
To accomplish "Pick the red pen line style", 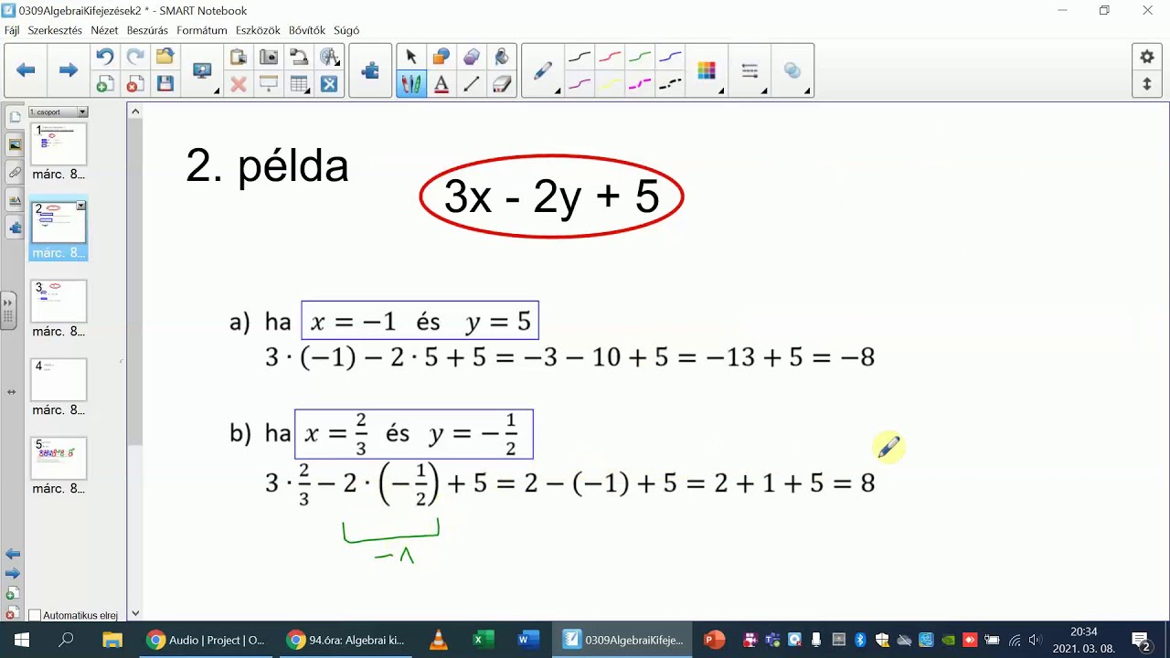I will click(610, 57).
